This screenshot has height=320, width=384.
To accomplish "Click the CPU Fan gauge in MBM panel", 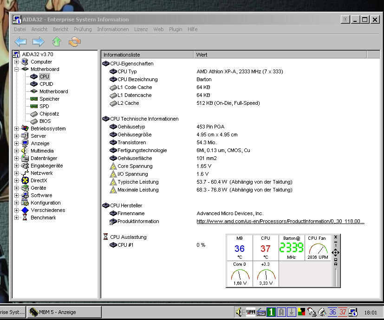I will point(318,248).
